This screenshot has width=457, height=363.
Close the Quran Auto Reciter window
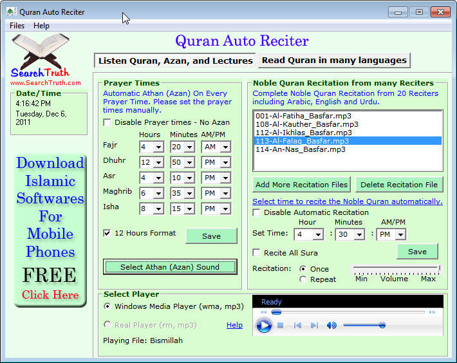tap(441, 12)
